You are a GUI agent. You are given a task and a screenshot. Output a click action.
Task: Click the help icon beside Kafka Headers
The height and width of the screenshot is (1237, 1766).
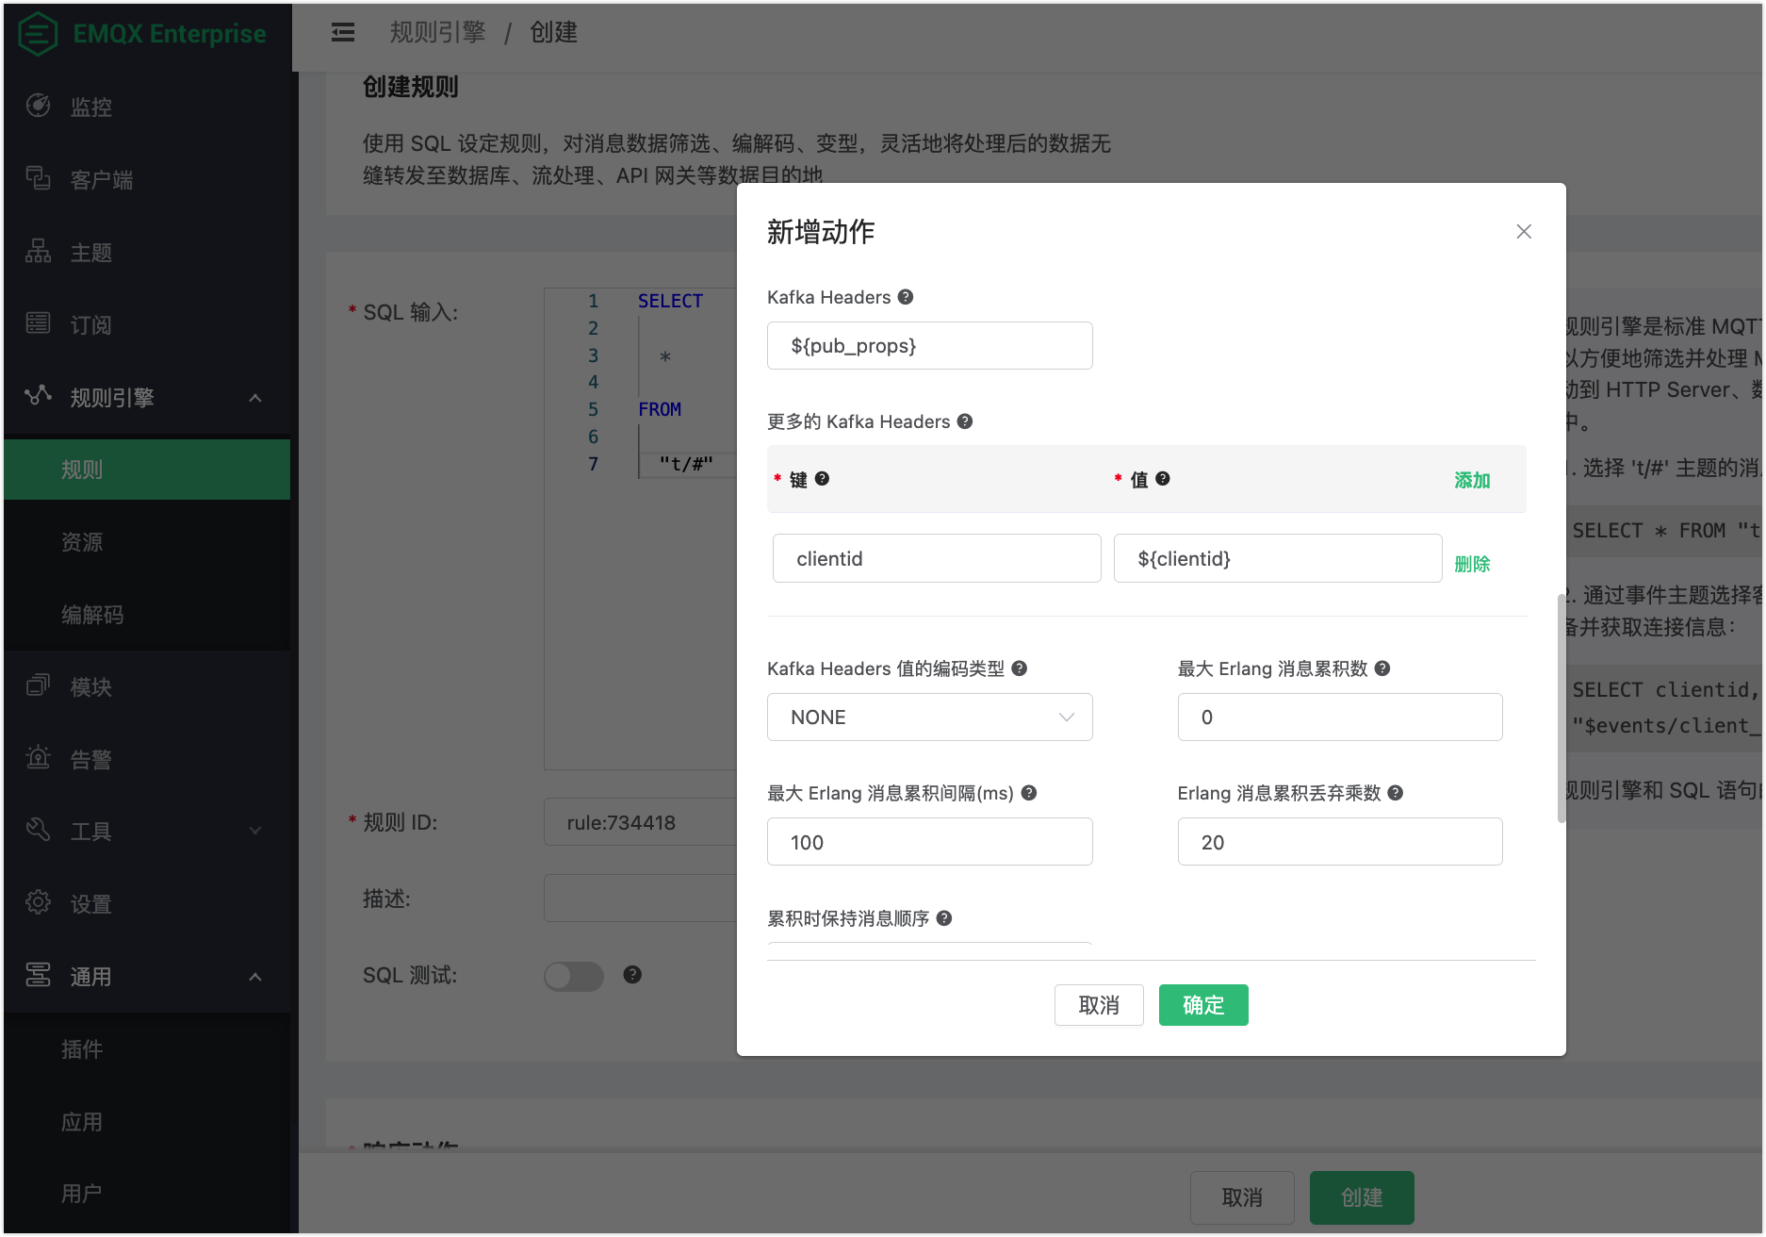coord(906,297)
